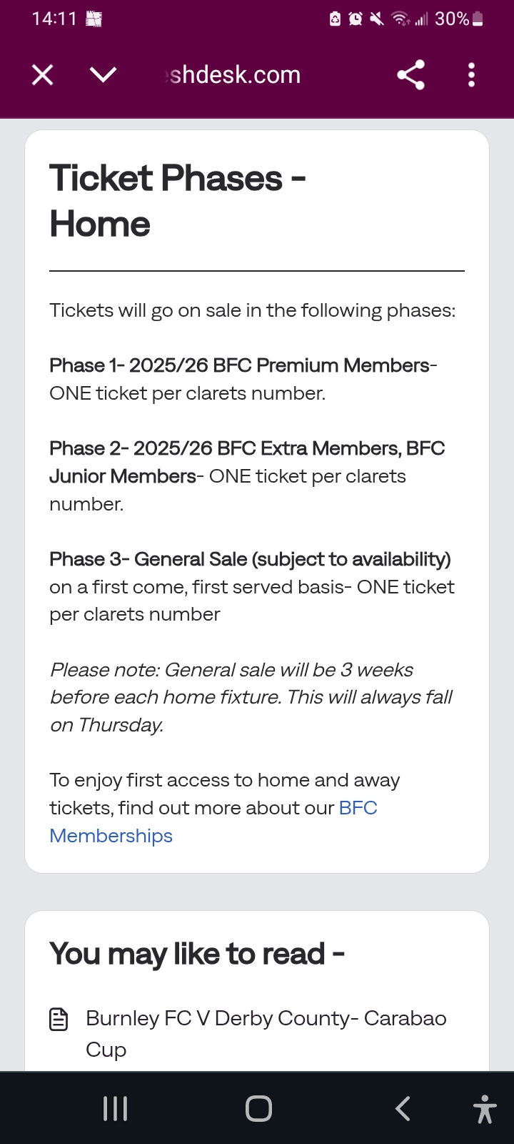Expand the down chevron in browser bar

(104, 74)
